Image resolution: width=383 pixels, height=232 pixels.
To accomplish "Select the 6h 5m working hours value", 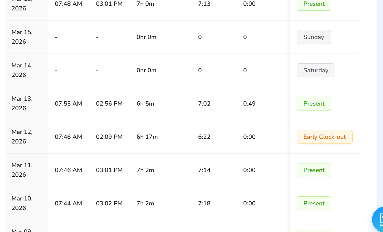I will point(145,104).
